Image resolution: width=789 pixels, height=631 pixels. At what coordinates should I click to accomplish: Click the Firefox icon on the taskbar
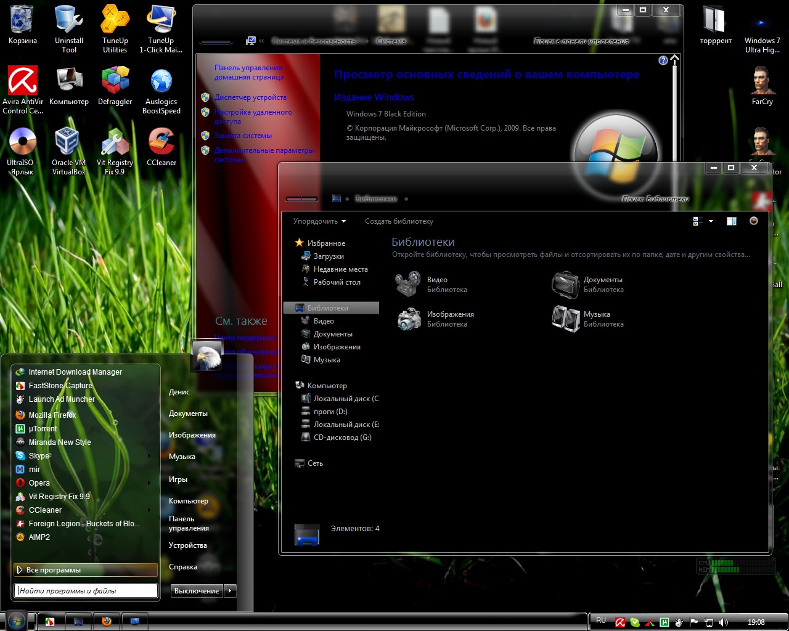click(x=106, y=621)
